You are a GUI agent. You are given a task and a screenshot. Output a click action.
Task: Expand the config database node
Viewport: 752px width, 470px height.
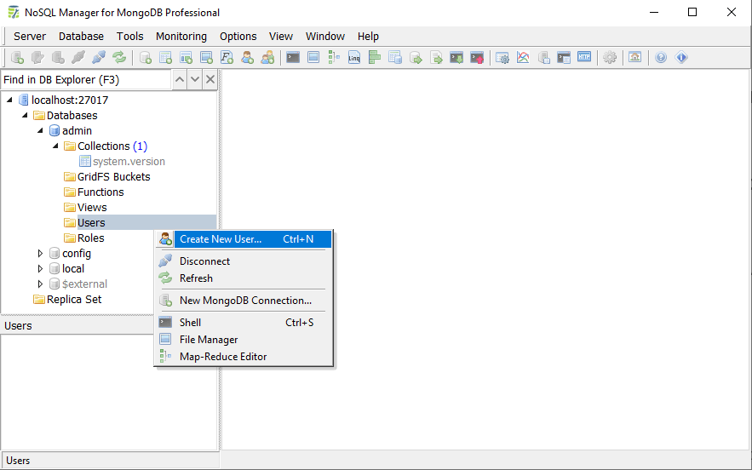(x=40, y=254)
